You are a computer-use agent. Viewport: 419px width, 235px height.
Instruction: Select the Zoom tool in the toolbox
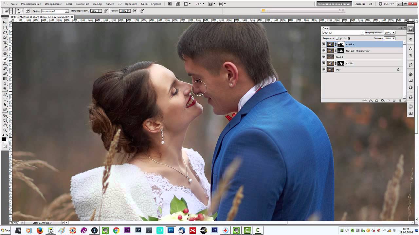(5, 130)
